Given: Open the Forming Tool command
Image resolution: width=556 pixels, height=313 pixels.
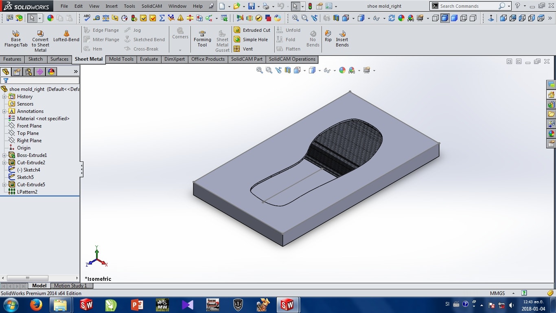Looking at the screenshot, I should point(202,38).
